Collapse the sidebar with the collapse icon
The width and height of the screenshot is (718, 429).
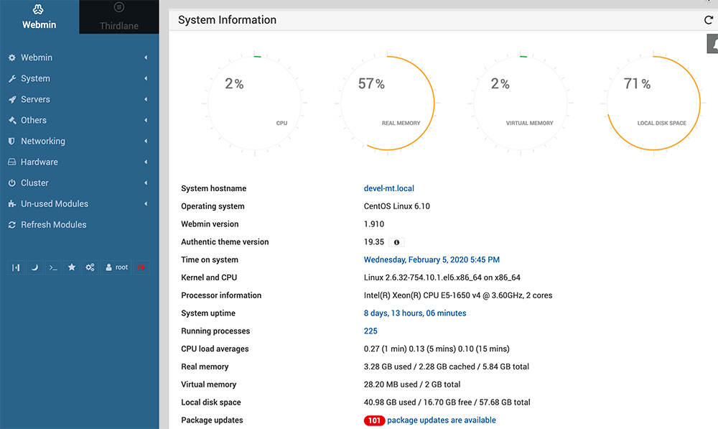tap(16, 267)
